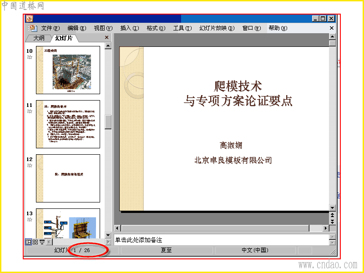The height and width of the screenshot is (273, 364).
Task: Close the slides thumbnail pane
Action: coord(106,37)
